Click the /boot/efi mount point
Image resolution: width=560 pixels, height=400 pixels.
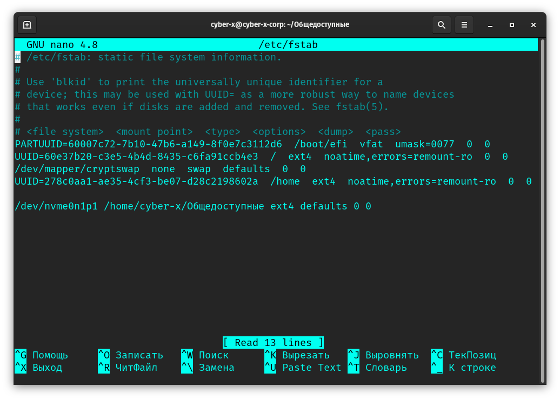pos(321,144)
